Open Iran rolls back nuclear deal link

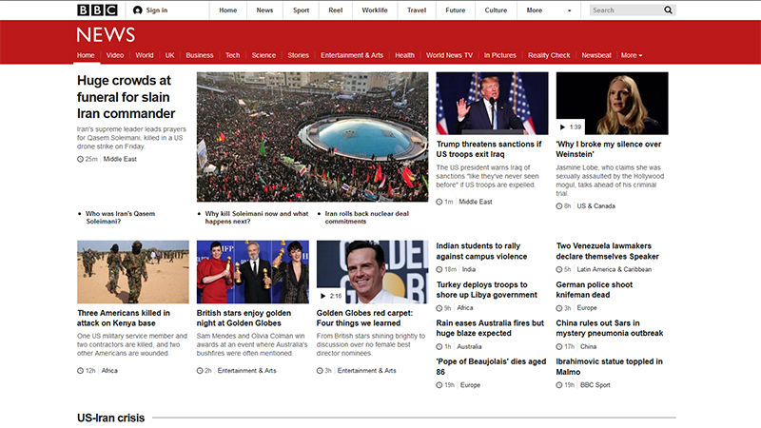tap(367, 218)
